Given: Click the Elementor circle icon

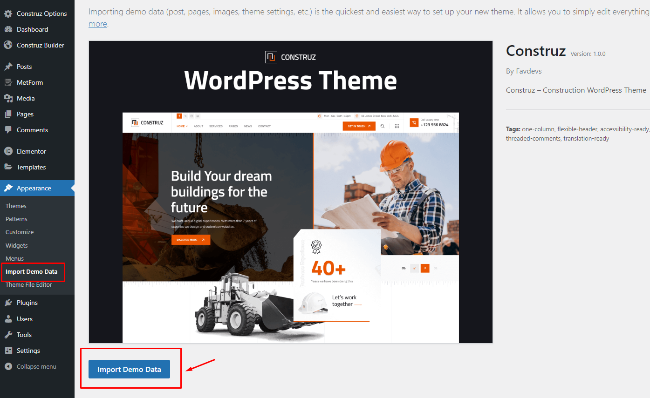Looking at the screenshot, I should pos(8,151).
